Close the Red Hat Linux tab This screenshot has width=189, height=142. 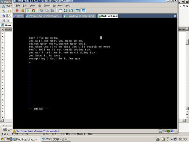point(175,16)
